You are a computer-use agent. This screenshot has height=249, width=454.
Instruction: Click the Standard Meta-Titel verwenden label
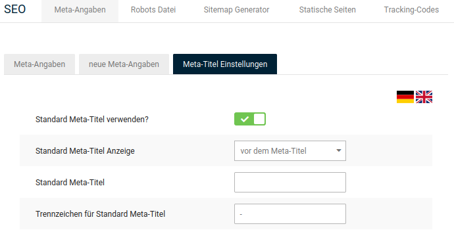click(x=91, y=120)
